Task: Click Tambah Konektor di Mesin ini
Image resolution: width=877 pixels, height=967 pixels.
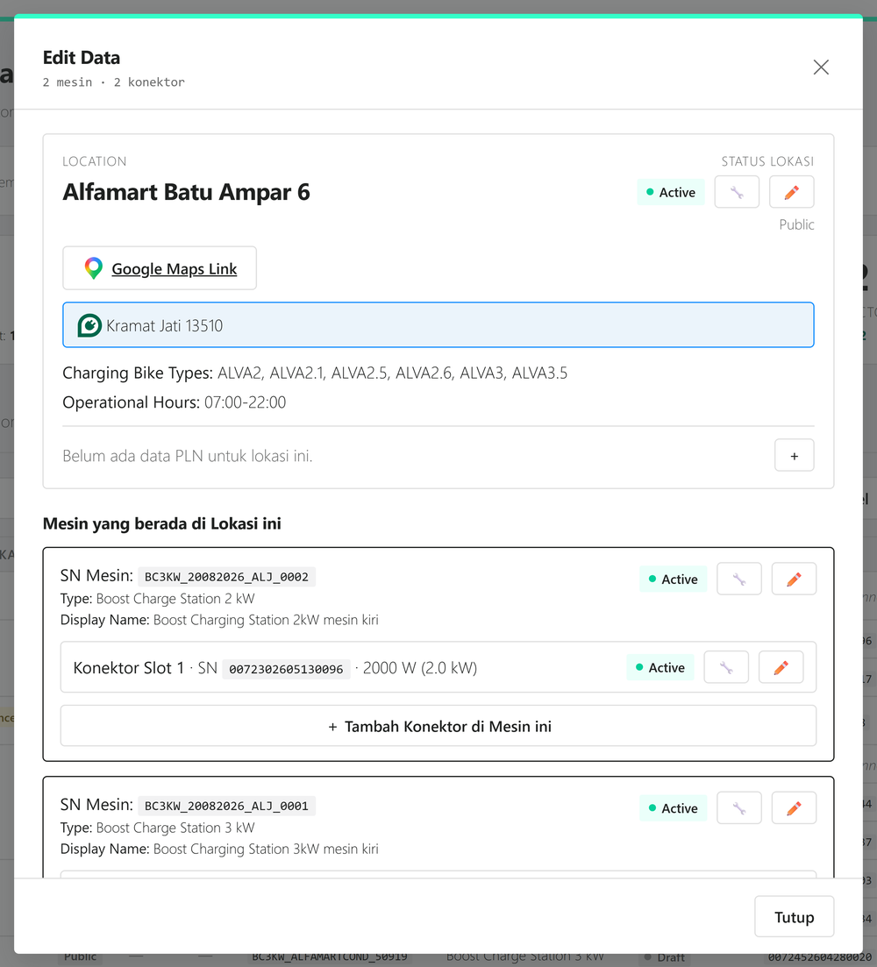Action: coord(438,726)
